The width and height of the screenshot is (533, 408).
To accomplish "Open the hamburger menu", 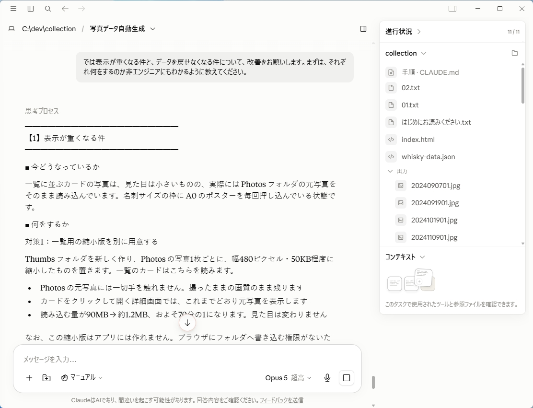I will tap(13, 9).
